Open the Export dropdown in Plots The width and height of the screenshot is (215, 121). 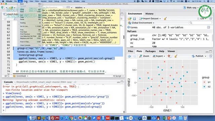[159, 56]
